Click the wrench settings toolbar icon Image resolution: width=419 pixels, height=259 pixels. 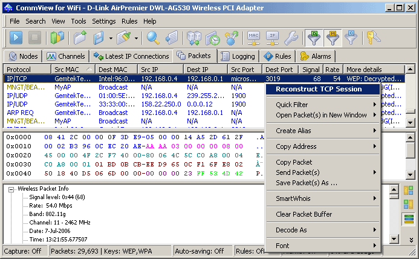291,38
